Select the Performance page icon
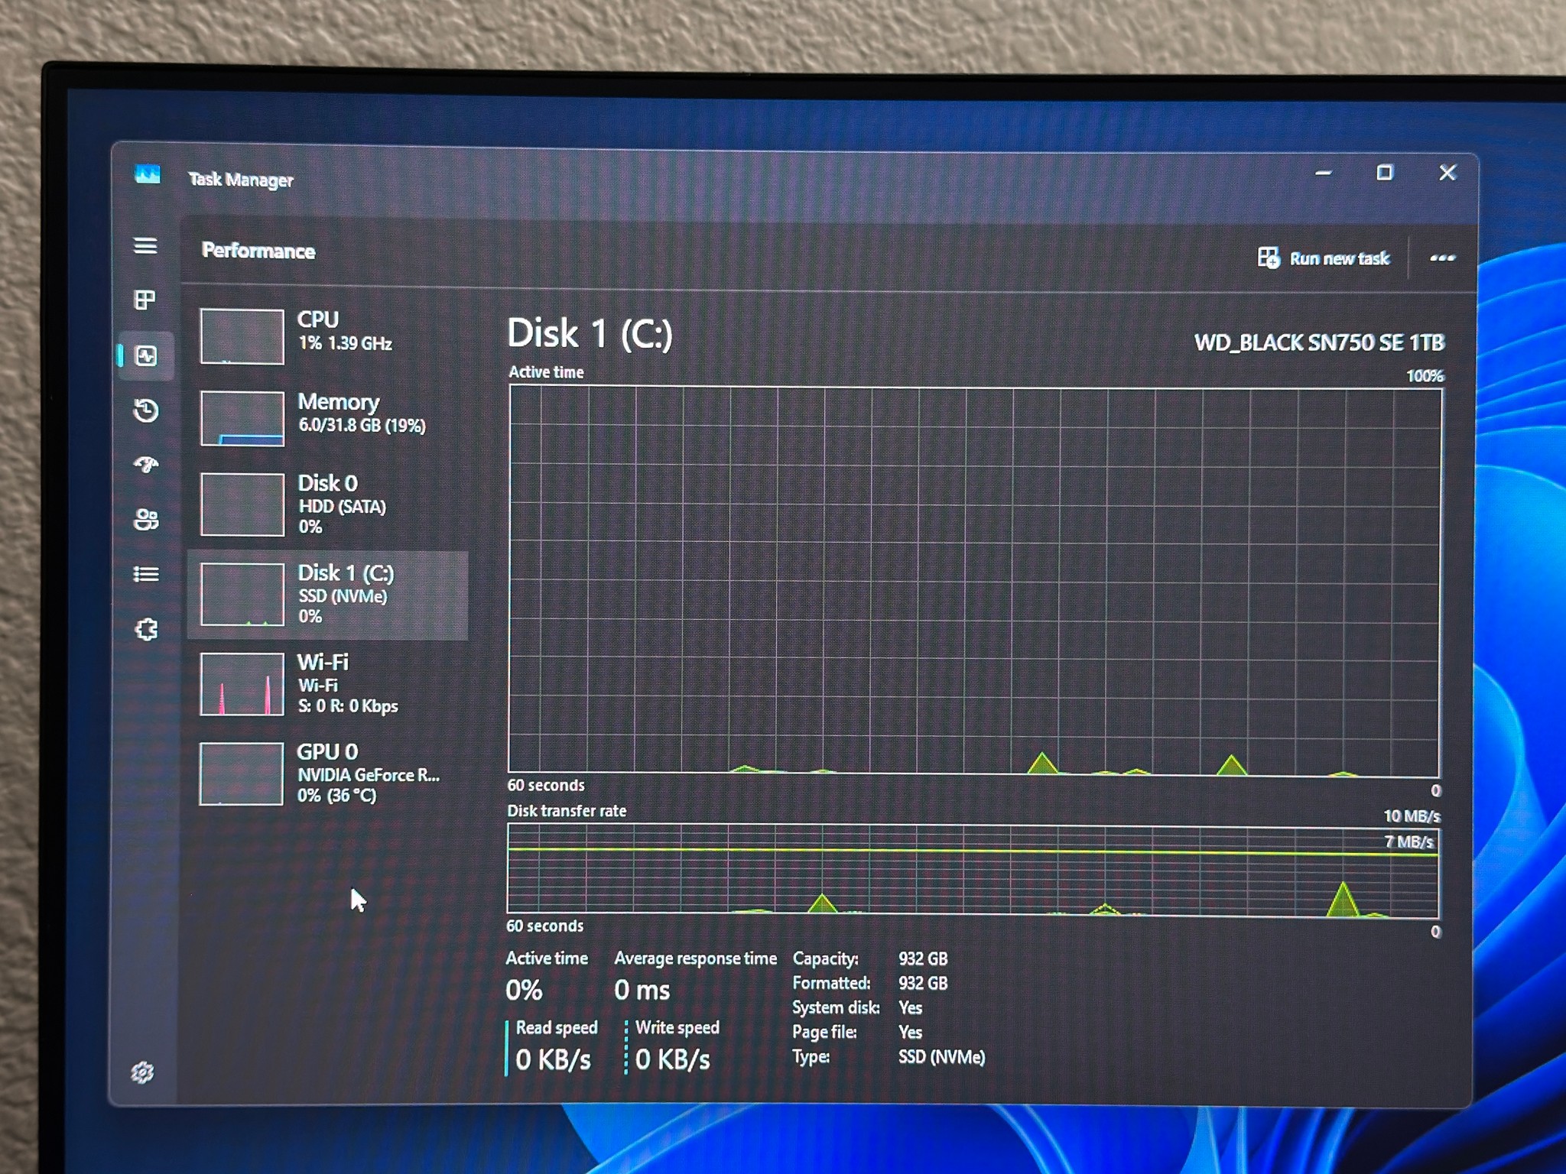Viewport: 1566px width, 1174px height. click(146, 355)
